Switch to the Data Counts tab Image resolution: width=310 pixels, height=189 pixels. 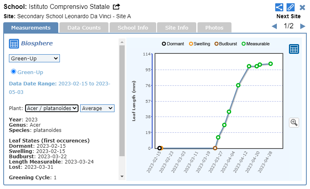click(84, 28)
